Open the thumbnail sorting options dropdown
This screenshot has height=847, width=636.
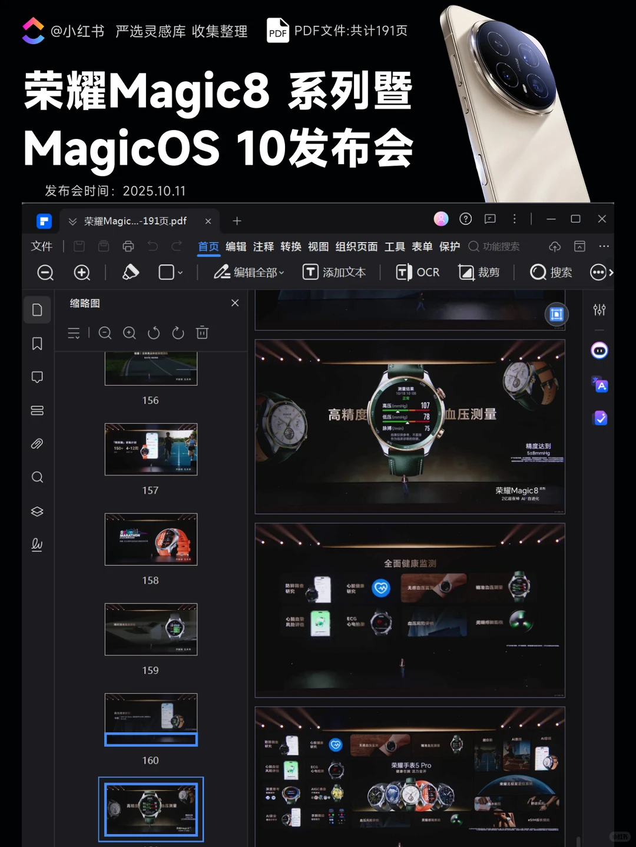pyautogui.click(x=74, y=333)
